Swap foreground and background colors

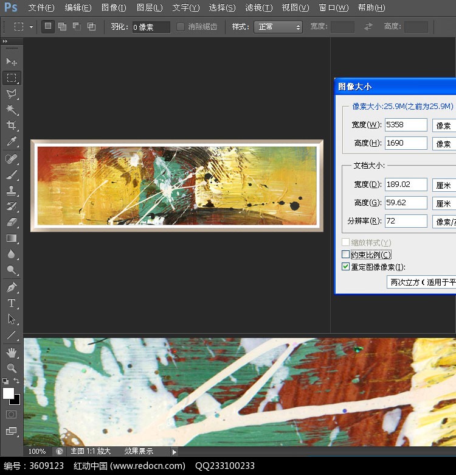[x=16, y=381]
